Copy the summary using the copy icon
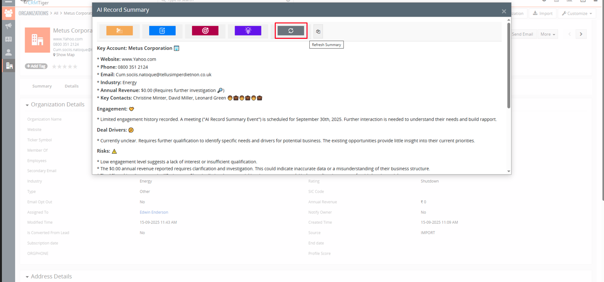604x282 pixels. [318, 31]
